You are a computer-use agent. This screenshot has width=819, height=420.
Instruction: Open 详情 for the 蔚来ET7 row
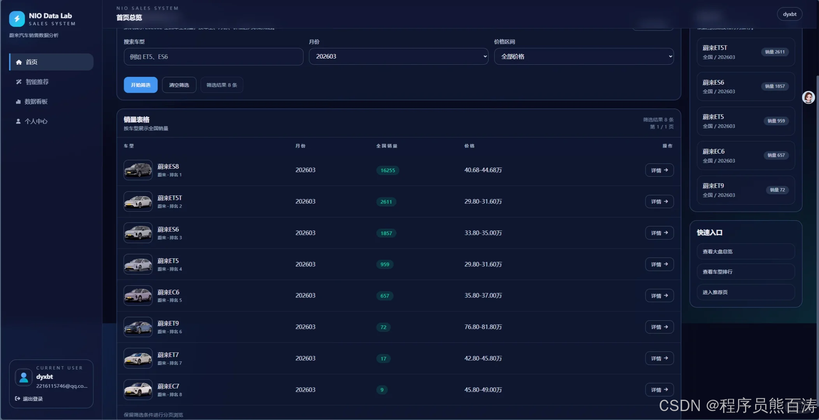coord(659,359)
